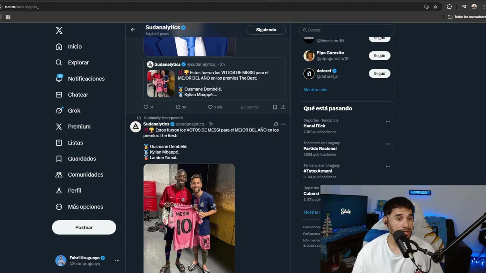Click the Mostrar más link under suggestions

[x=315, y=89]
